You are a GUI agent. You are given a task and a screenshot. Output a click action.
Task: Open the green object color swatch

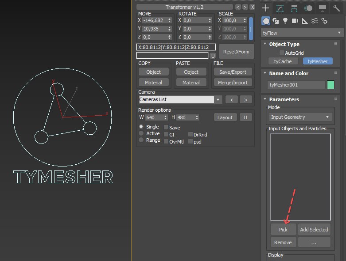point(330,85)
